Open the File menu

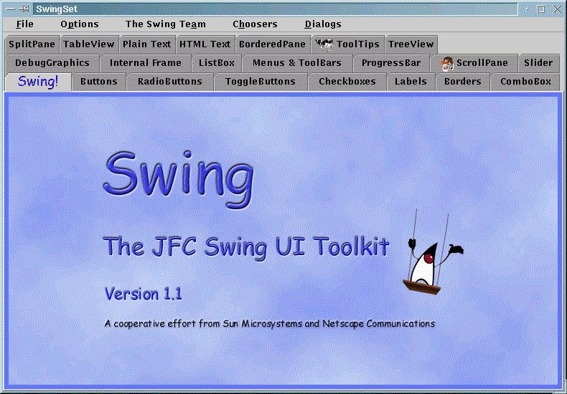pos(24,24)
